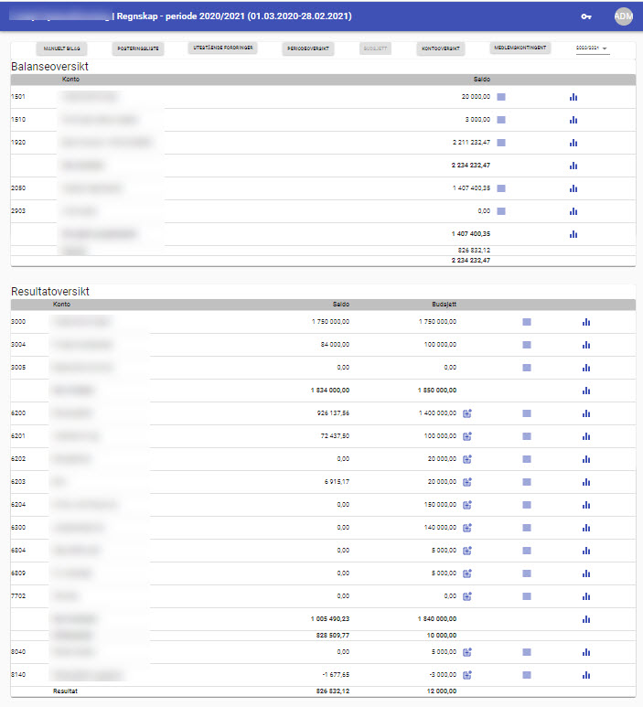
Task: Open the Posteringsliste button
Action: [139, 48]
